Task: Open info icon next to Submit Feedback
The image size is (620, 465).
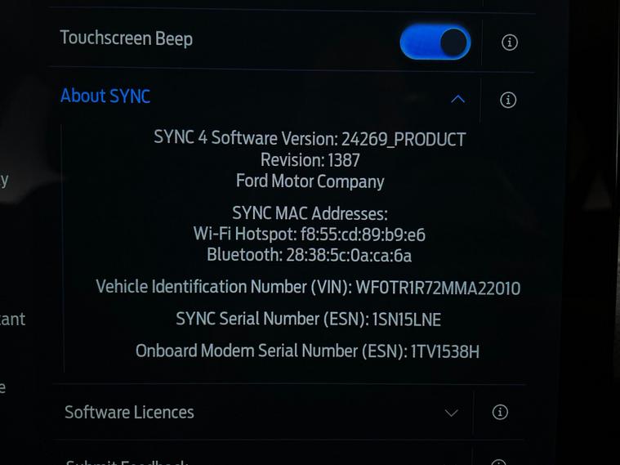Action: point(499,463)
